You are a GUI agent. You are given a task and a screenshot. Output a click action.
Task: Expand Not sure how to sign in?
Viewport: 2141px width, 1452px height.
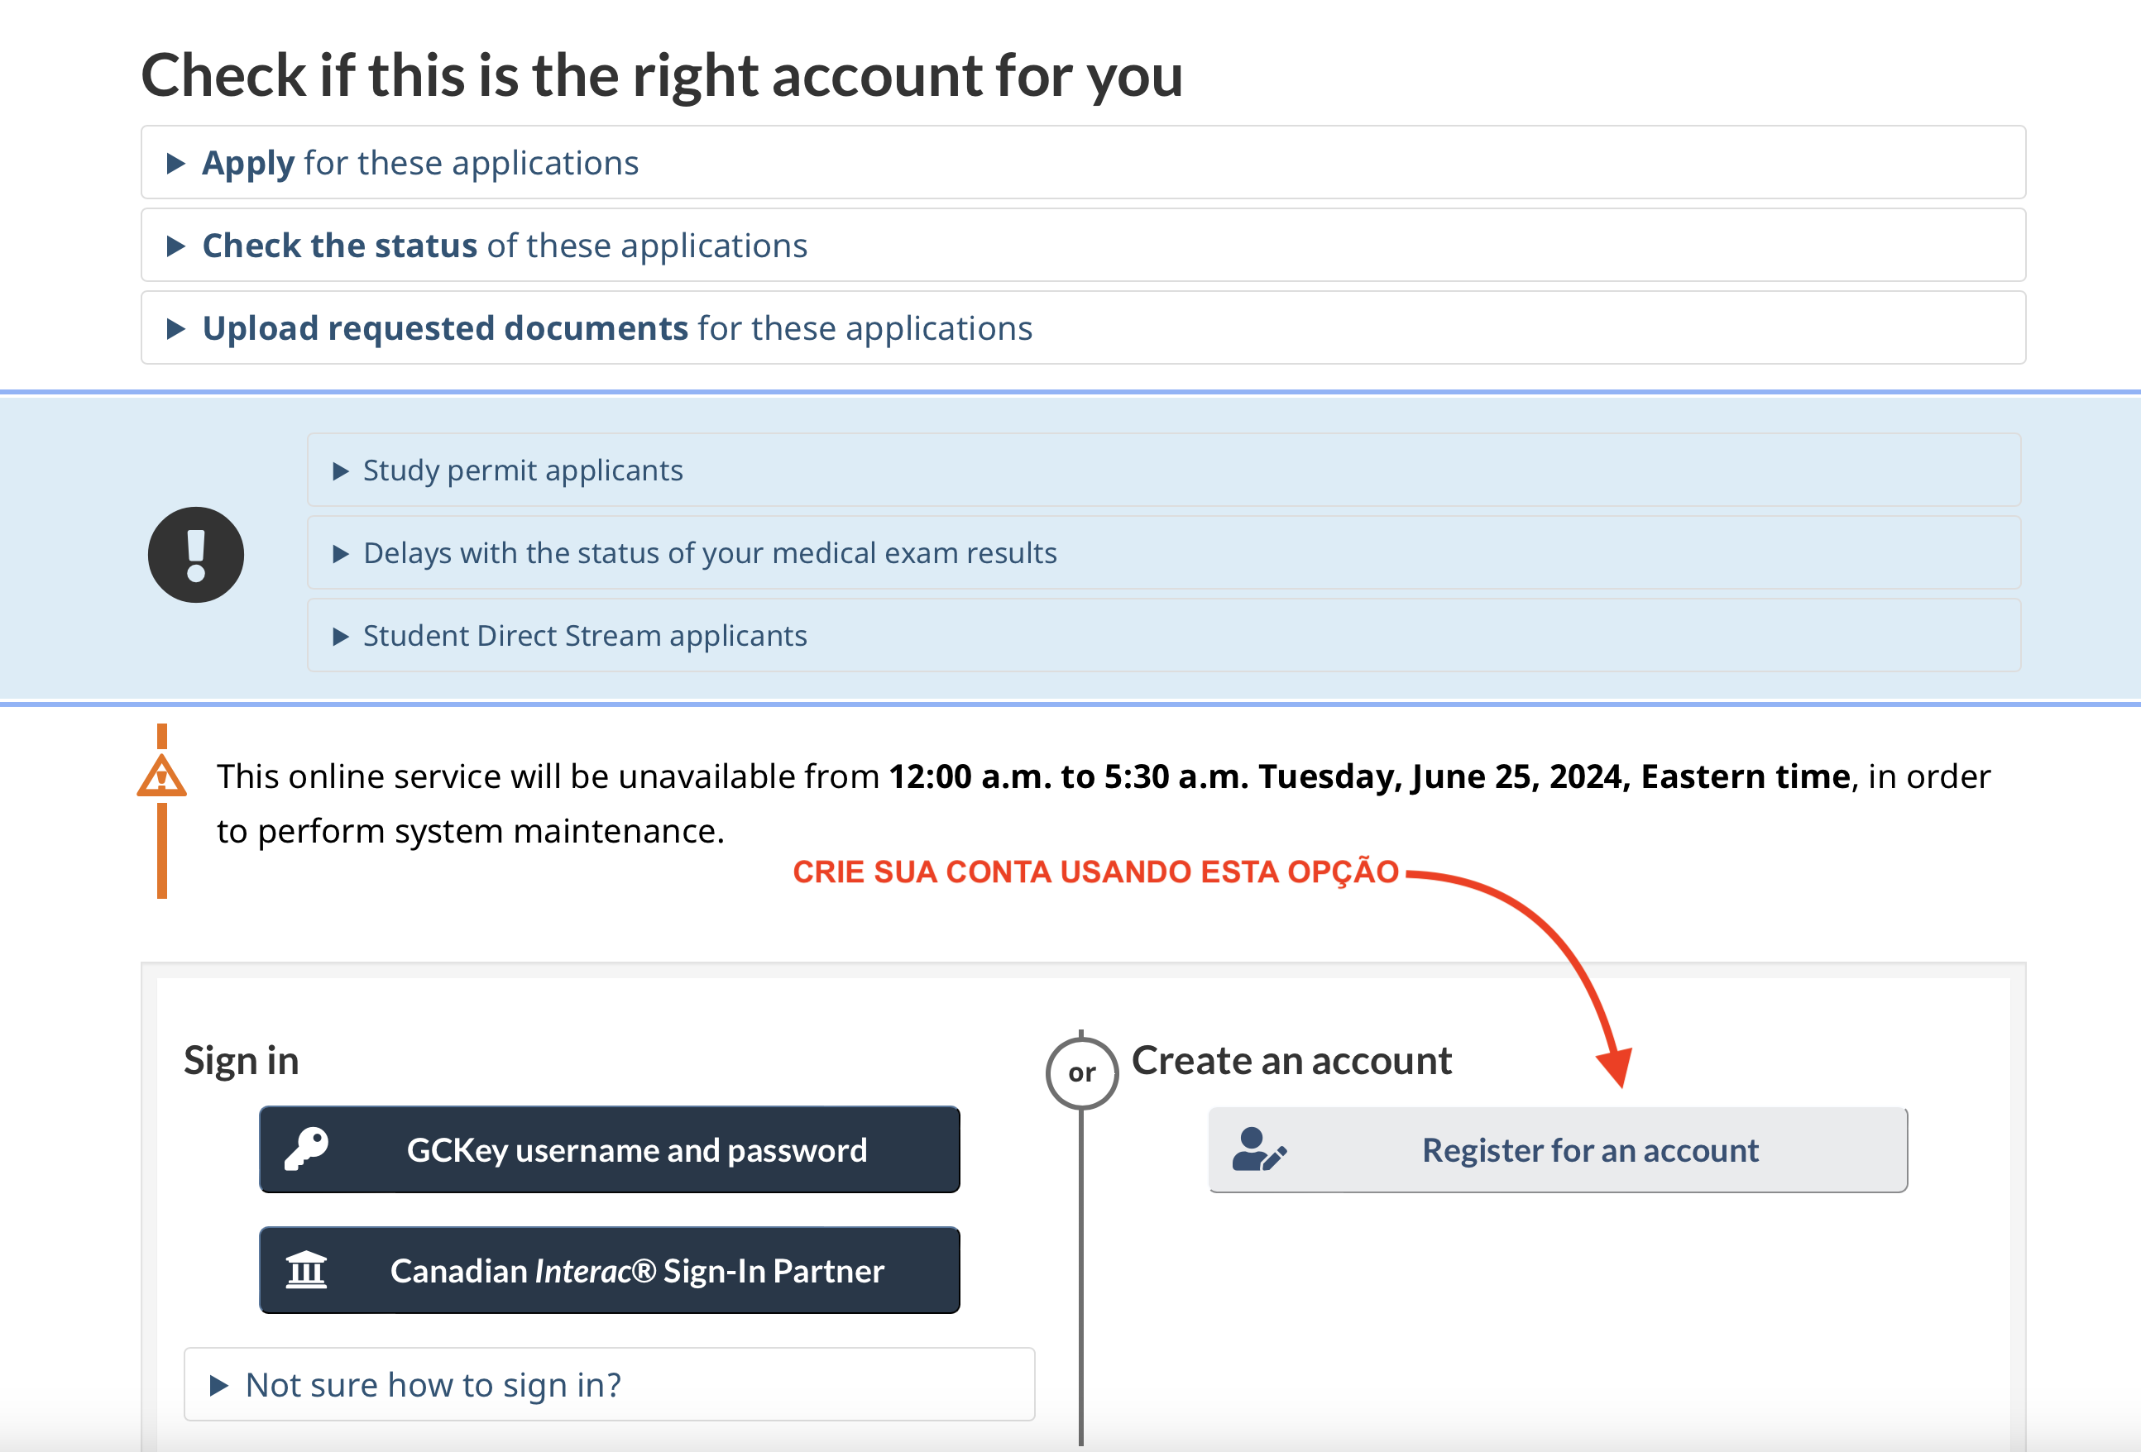pos(609,1384)
